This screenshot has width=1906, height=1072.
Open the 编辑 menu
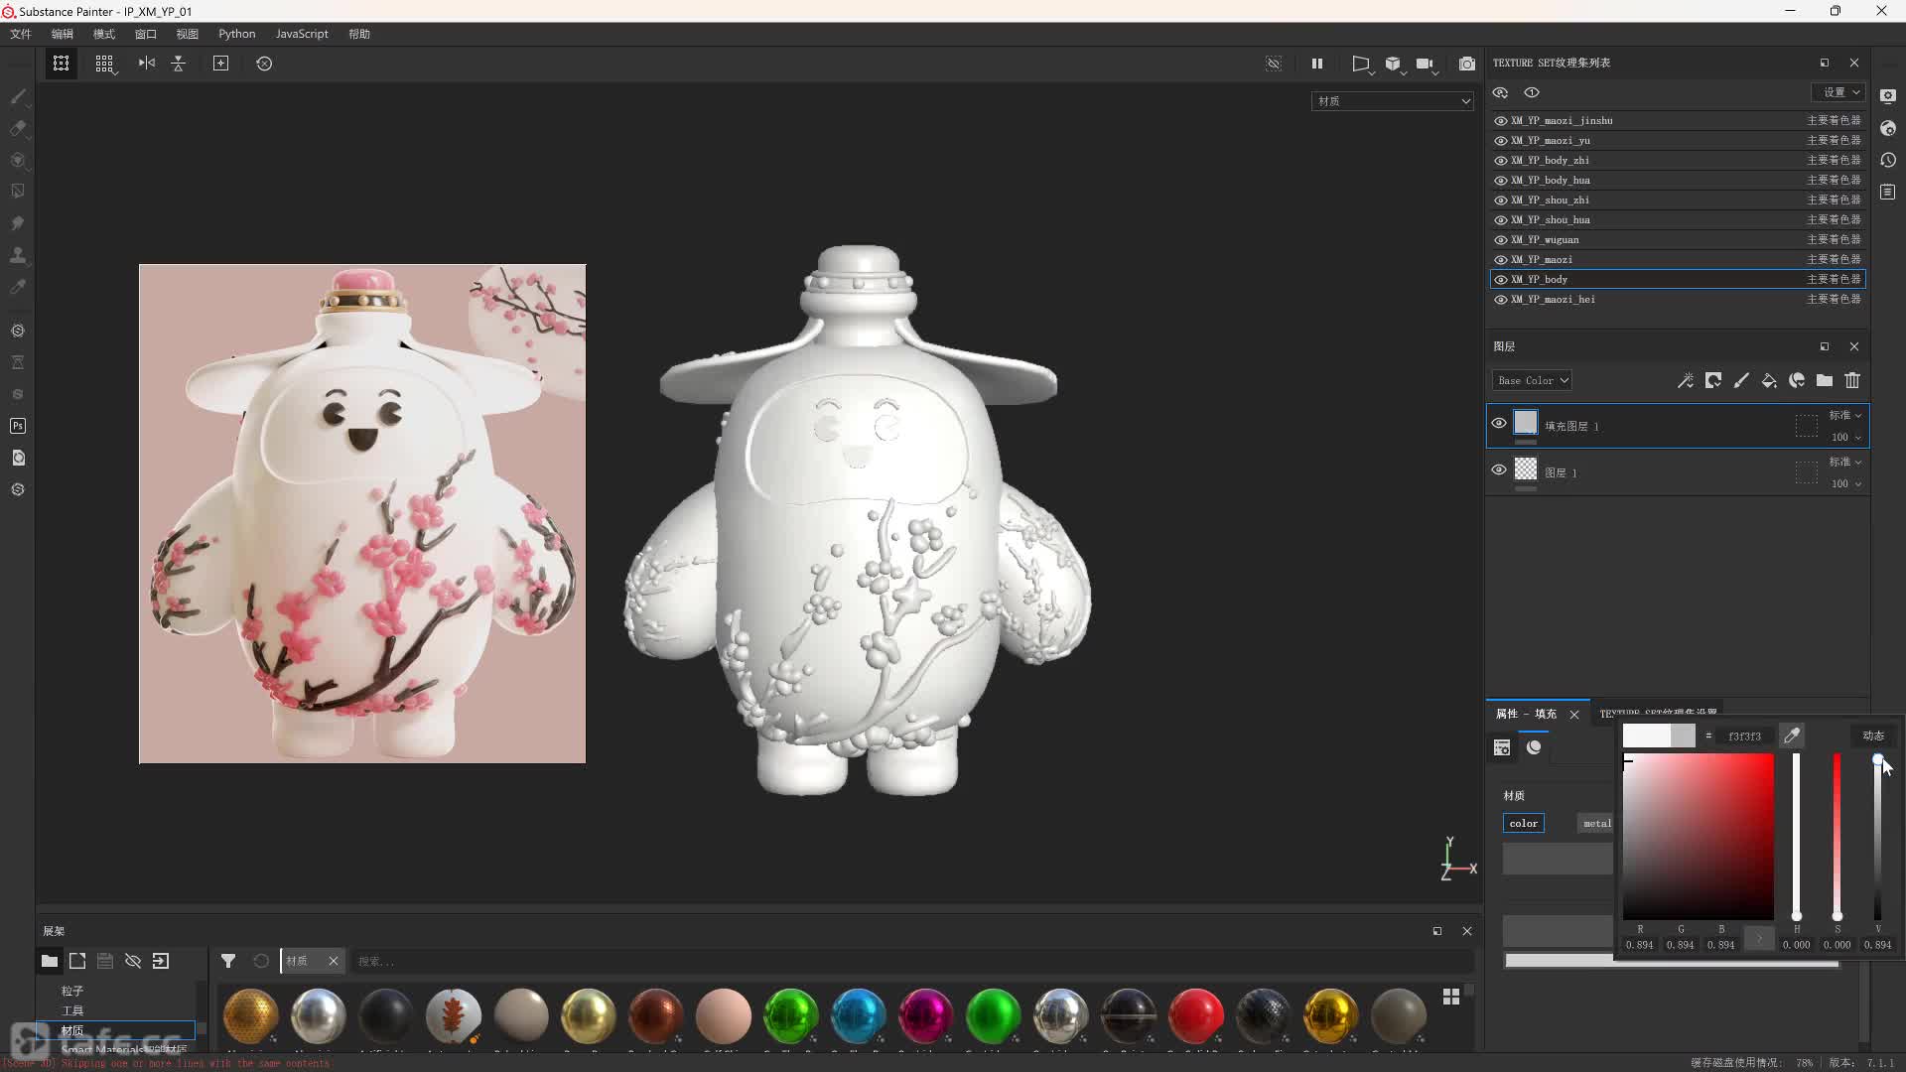click(x=63, y=34)
